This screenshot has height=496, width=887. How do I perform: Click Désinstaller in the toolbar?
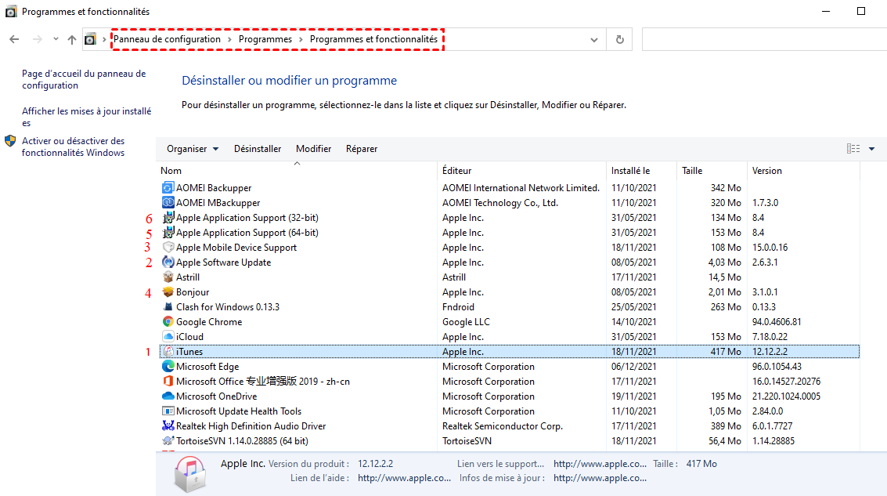[x=258, y=148]
